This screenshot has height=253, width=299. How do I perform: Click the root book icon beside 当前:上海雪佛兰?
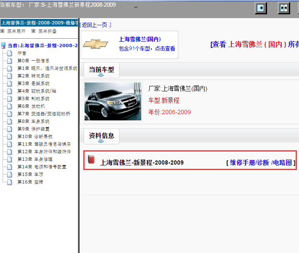tap(3, 45)
